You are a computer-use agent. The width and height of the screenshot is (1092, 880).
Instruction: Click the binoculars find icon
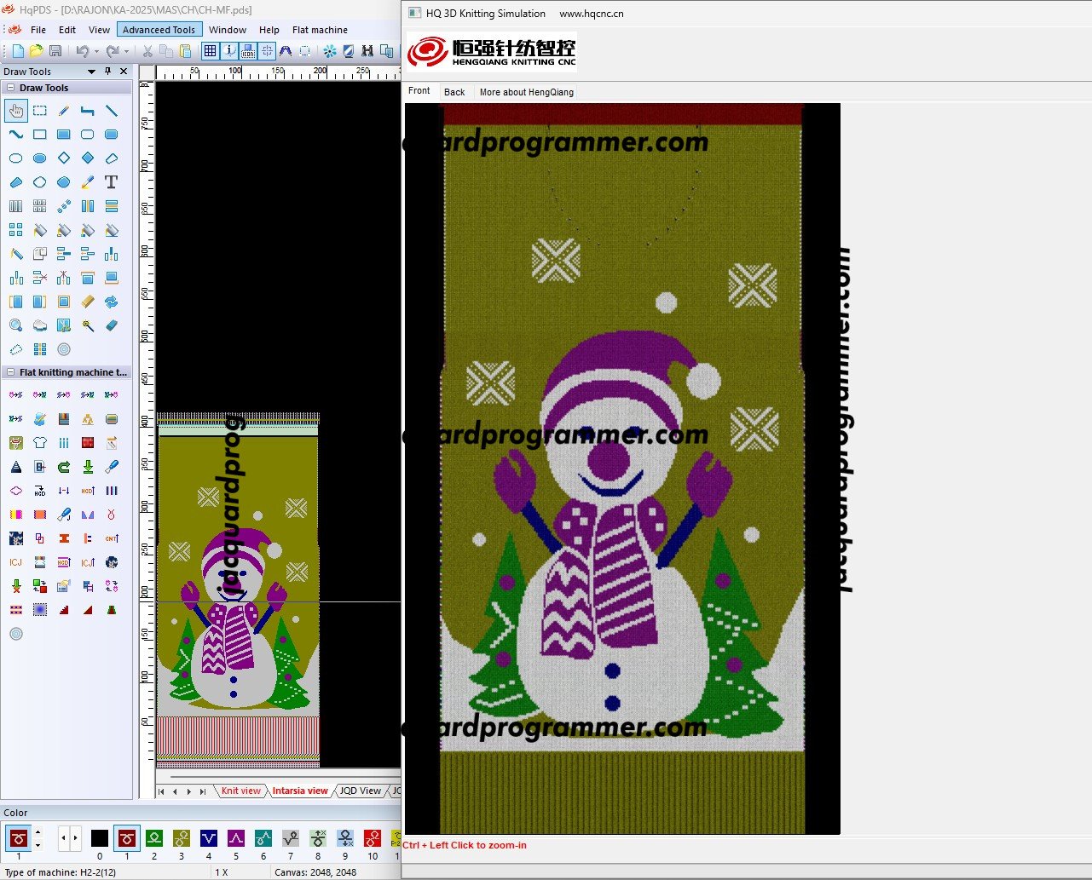367,51
